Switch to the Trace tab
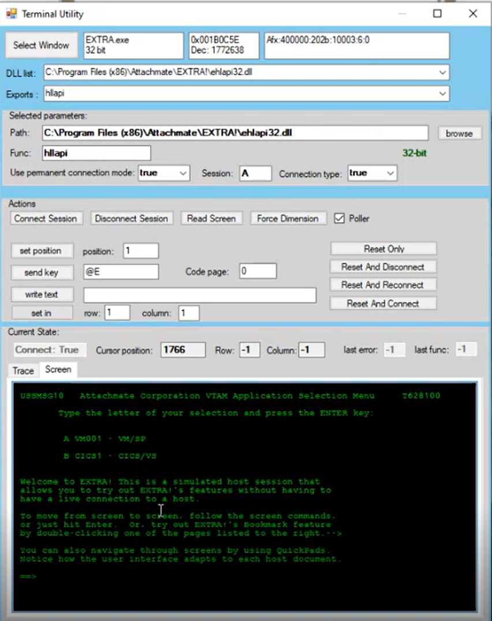The width and height of the screenshot is (492, 621). pos(23,371)
